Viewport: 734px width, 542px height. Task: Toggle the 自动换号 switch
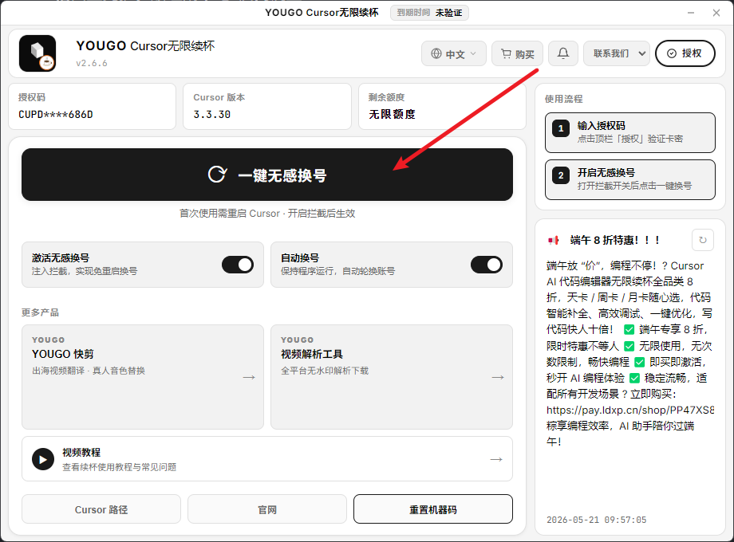click(487, 265)
